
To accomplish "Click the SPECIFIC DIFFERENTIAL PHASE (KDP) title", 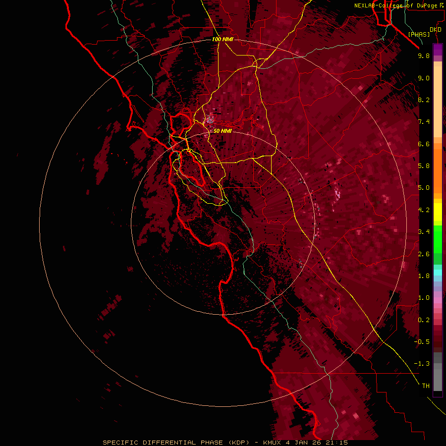I will point(176,443).
